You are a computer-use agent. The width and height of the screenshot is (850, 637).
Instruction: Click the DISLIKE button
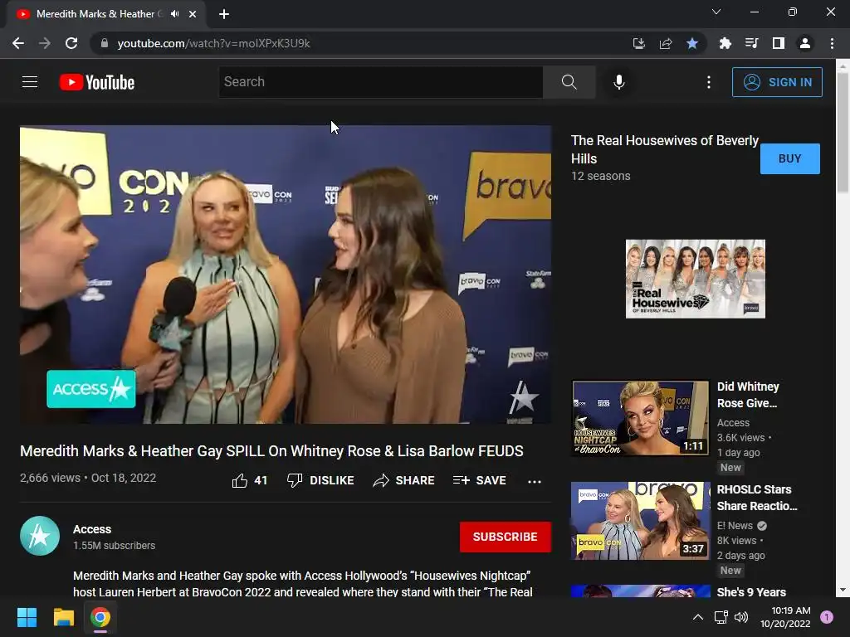point(320,480)
